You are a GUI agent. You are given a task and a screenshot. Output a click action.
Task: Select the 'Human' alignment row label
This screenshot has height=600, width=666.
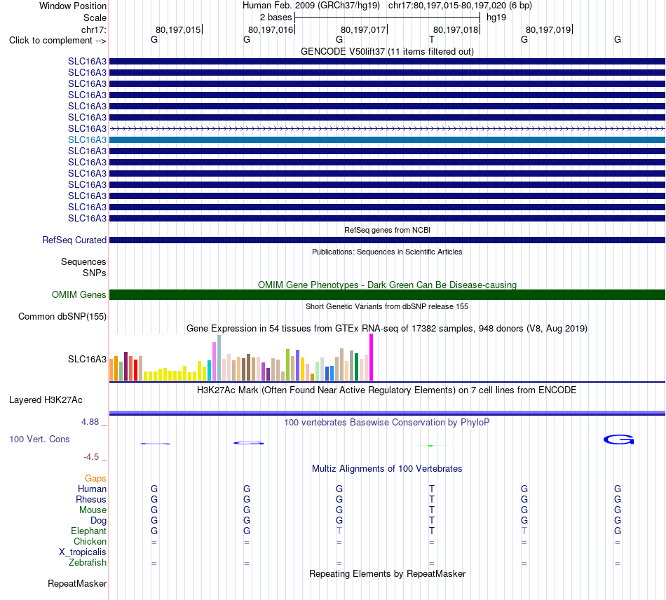click(92, 489)
